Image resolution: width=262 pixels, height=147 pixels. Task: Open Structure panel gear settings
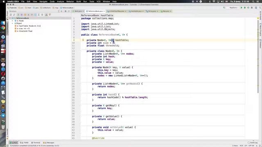click(x=65, y=11)
